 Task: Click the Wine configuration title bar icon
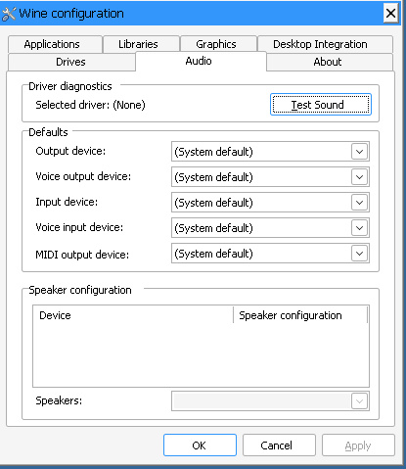pos(9,14)
